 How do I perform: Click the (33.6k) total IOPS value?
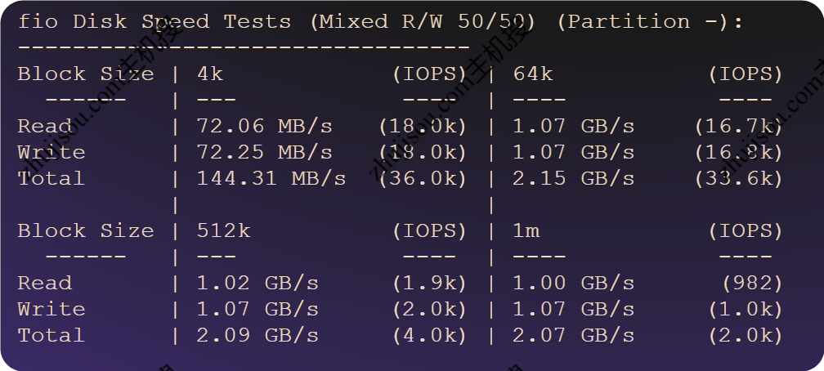(738, 179)
